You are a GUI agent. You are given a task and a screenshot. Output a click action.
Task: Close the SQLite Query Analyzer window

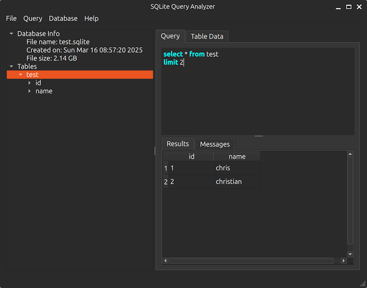coord(359,7)
